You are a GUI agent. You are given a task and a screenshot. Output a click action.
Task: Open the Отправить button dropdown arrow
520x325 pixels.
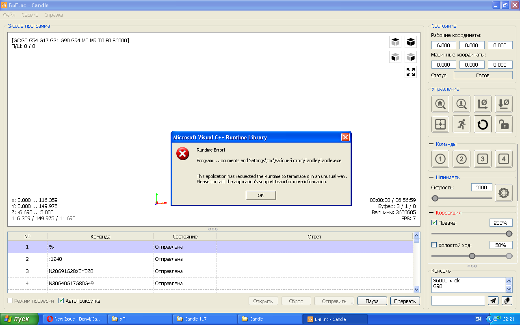point(352,302)
